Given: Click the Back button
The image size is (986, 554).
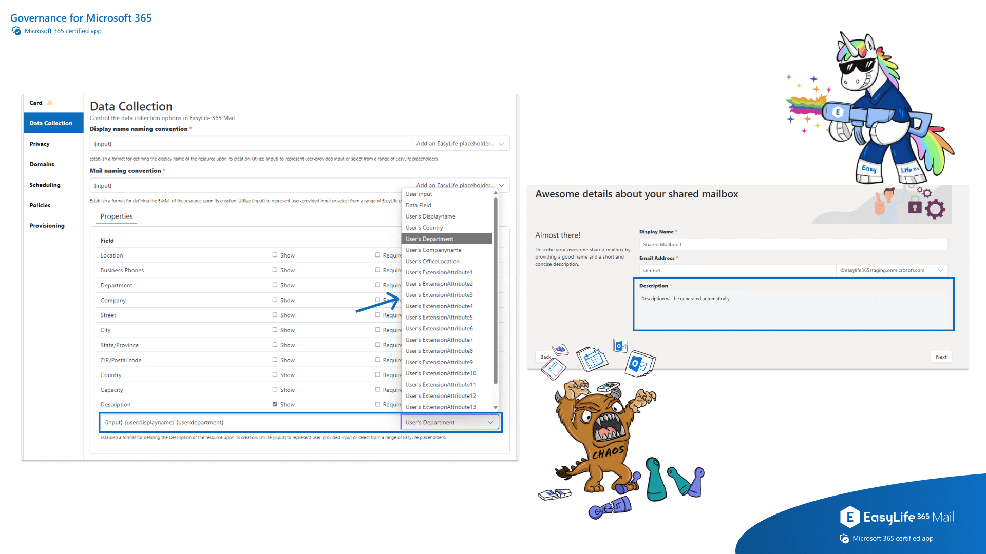Looking at the screenshot, I should [544, 356].
